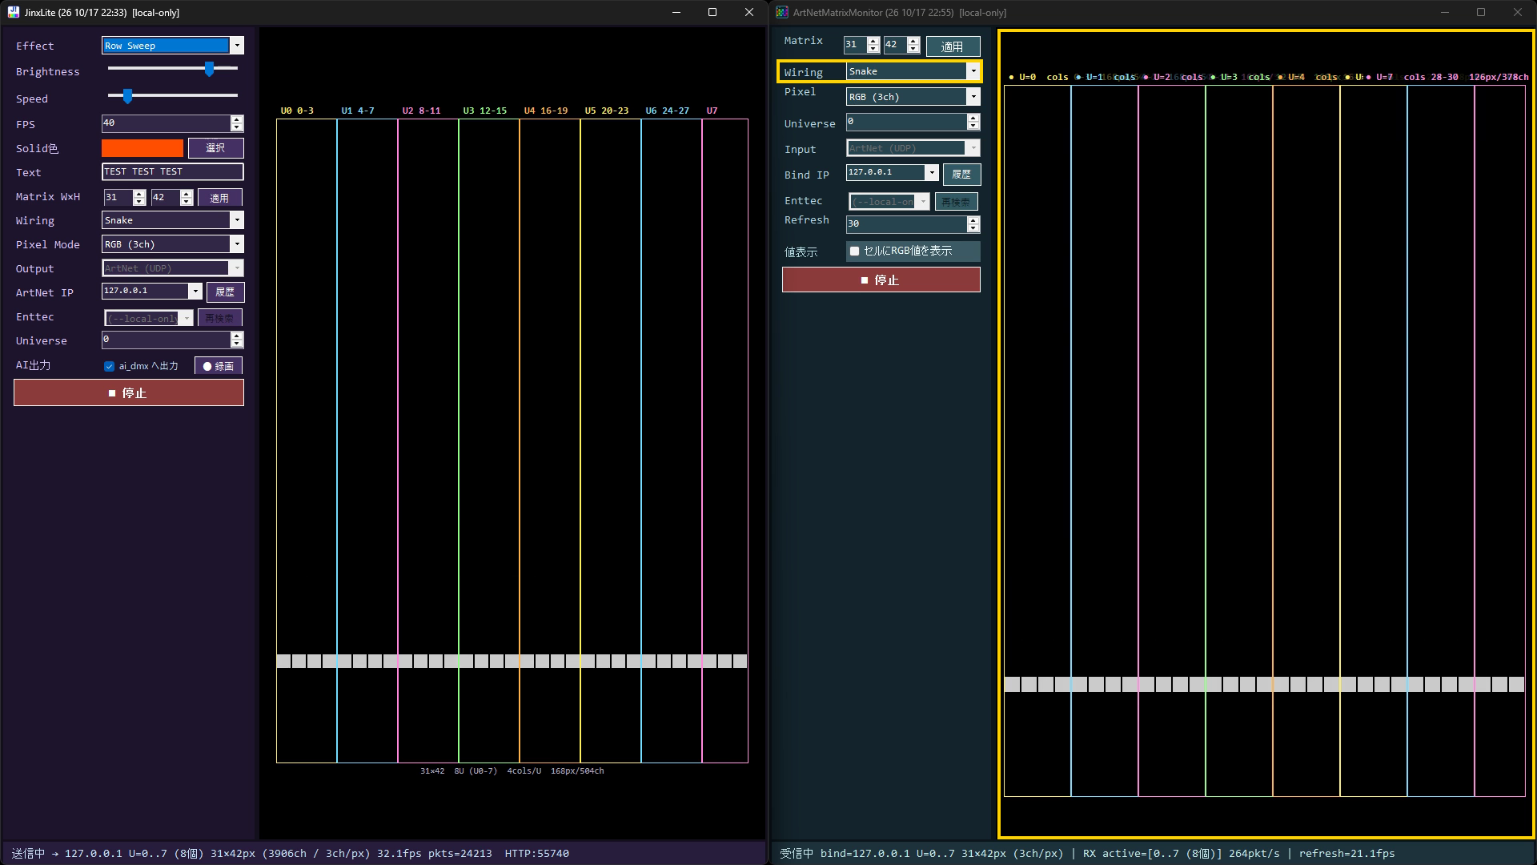Increment JinxLite matrix width spinner
The width and height of the screenshot is (1537, 865).
[x=139, y=193]
